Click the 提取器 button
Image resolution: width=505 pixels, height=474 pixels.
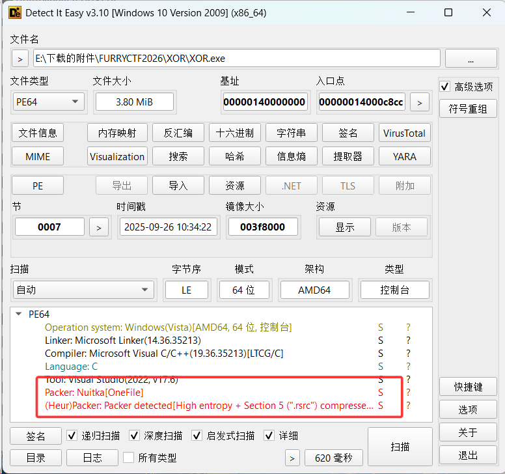point(348,156)
